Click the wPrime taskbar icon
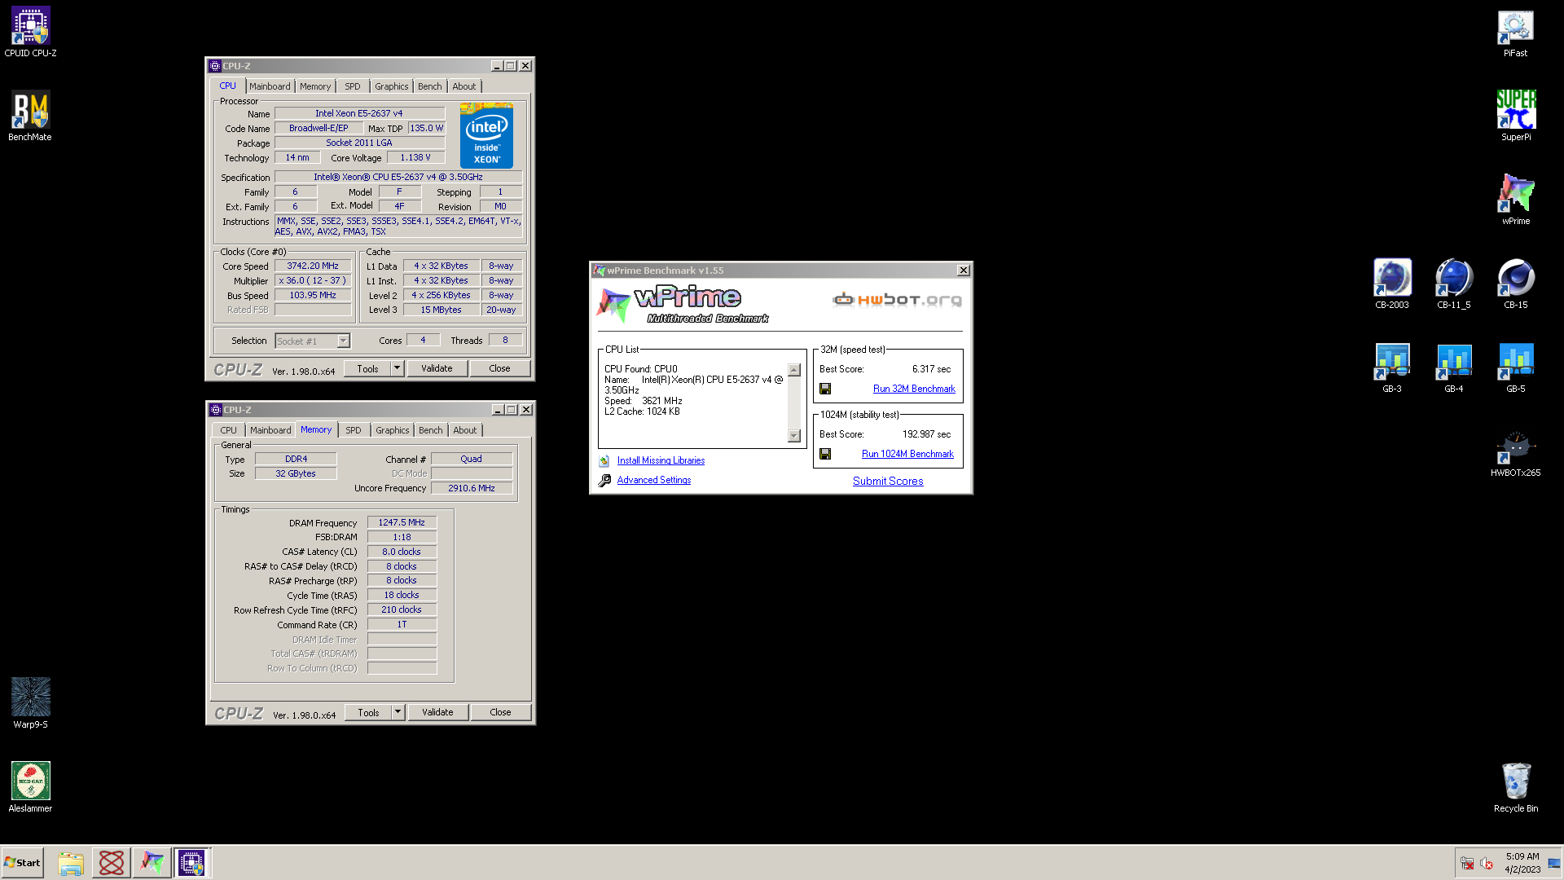 pos(152,863)
